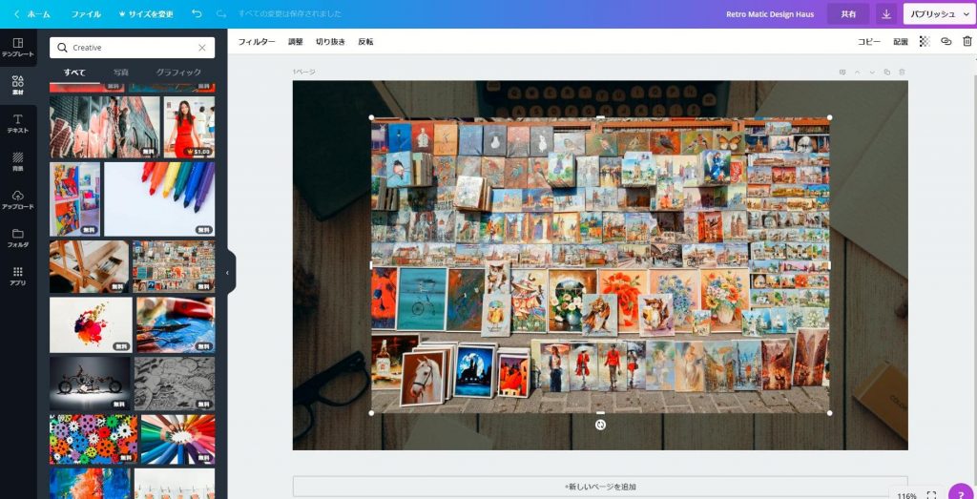
Task: Open the 素材 (Elements) sidebar panel
Action: tap(17, 85)
